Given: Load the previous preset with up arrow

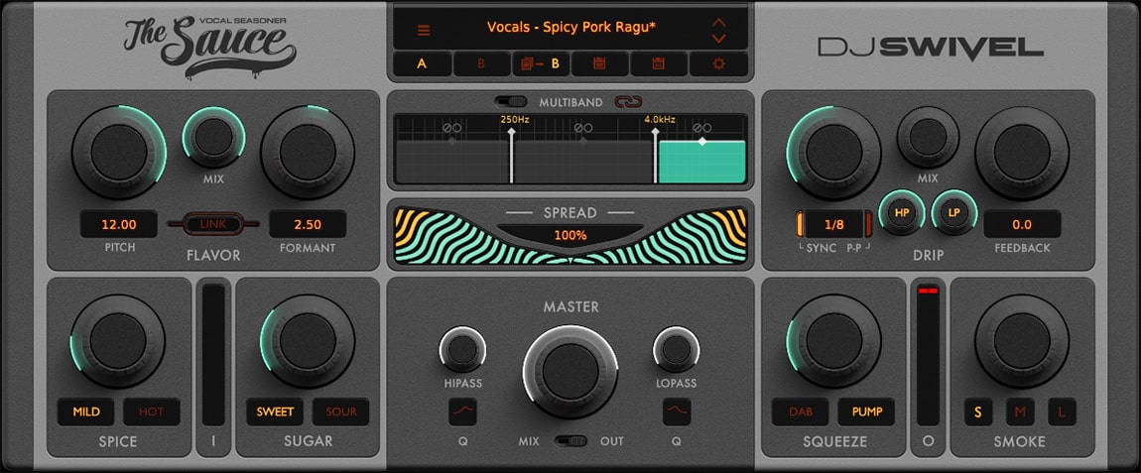Looking at the screenshot, I should (719, 23).
